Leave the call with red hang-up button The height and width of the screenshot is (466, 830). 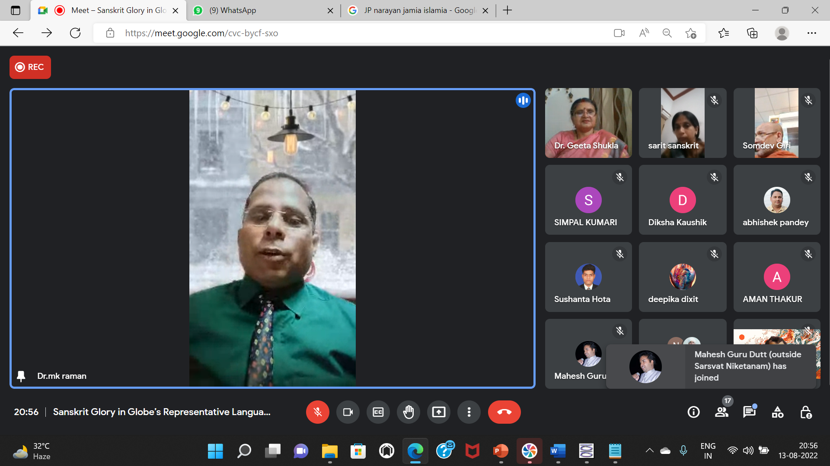point(504,412)
